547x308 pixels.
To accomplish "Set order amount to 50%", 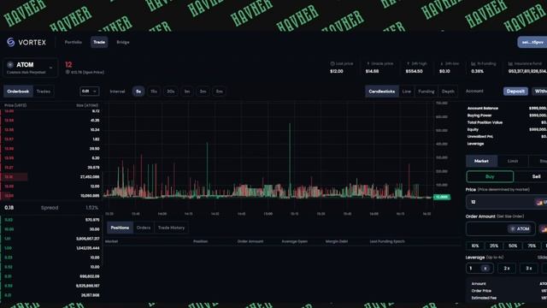I will coord(513,246).
